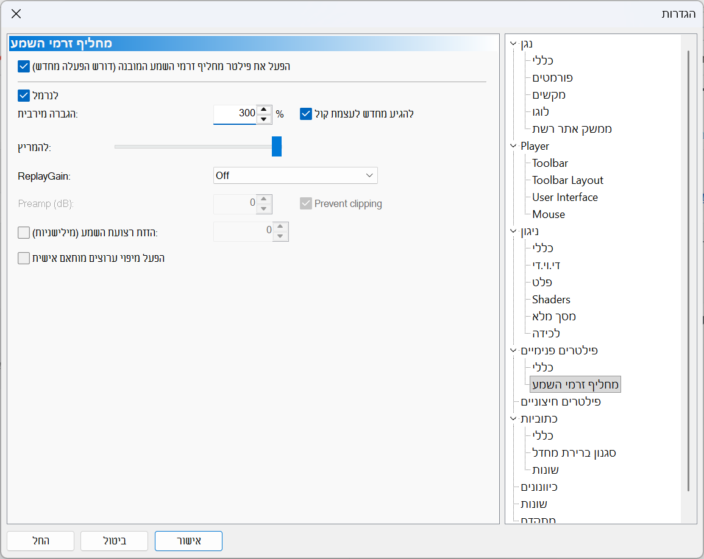Select לכידה in the settings tree
704x559 pixels.
tap(546, 333)
